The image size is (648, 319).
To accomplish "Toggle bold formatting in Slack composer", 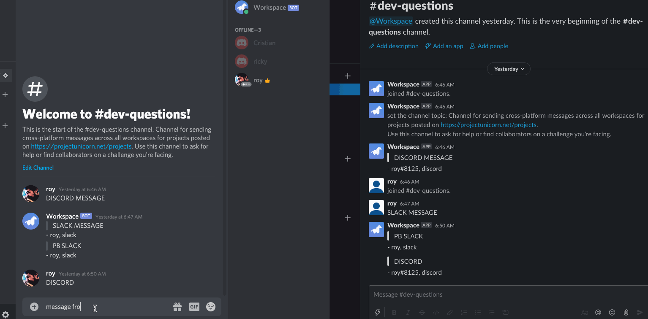I will tap(394, 313).
